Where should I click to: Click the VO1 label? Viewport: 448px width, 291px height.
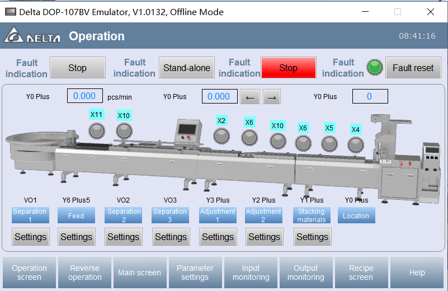[x=30, y=200]
